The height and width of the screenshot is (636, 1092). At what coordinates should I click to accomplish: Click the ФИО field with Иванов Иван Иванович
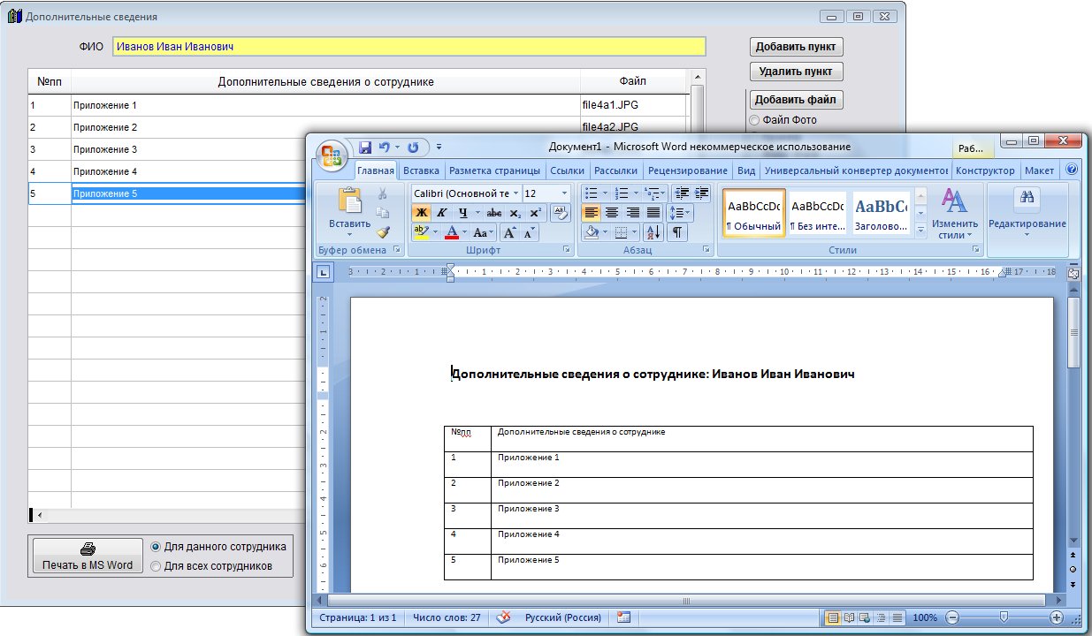click(x=409, y=47)
